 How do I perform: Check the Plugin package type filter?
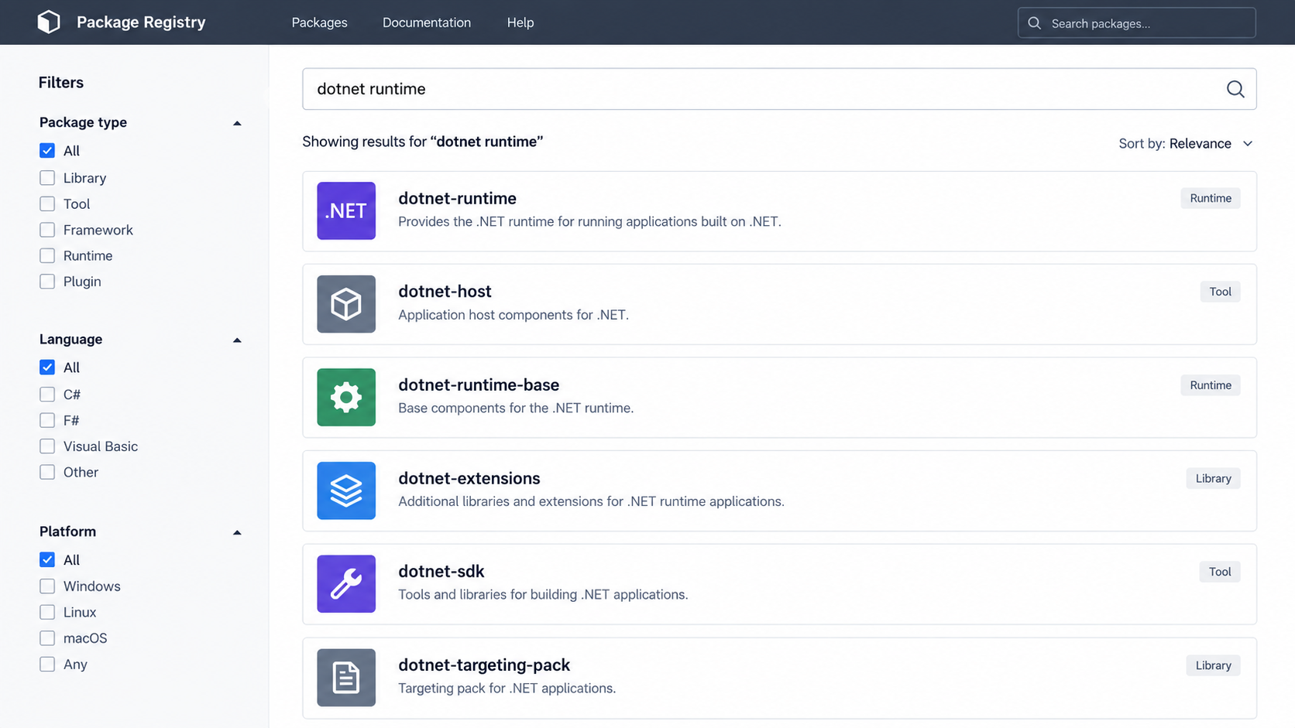click(47, 282)
